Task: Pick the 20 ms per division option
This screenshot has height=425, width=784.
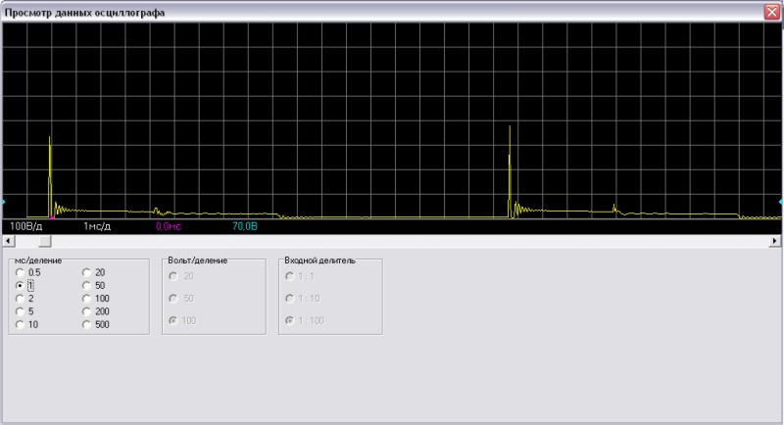Action: pos(86,272)
